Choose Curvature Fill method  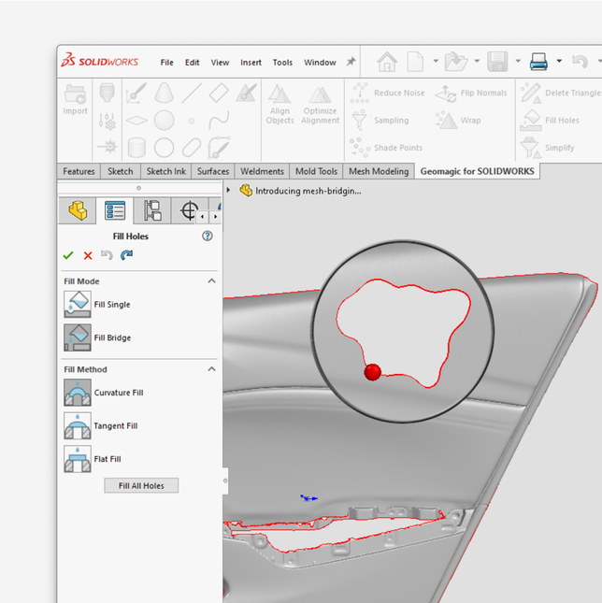click(x=104, y=393)
